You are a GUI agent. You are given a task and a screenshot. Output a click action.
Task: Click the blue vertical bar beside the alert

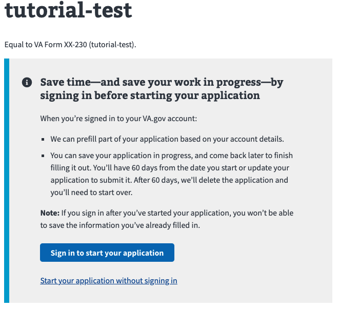(6, 180)
